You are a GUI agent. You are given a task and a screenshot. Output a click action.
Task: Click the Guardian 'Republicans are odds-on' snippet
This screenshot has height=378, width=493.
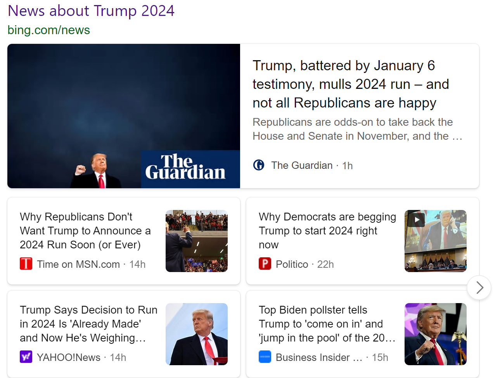(357, 129)
